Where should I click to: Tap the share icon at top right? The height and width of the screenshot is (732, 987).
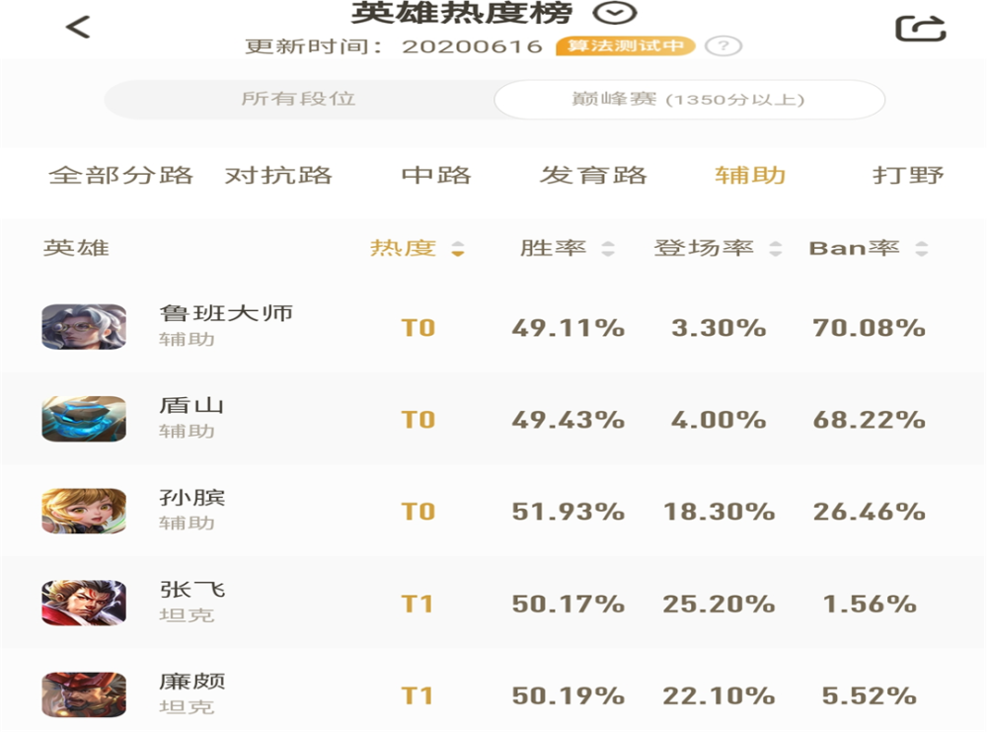920,29
